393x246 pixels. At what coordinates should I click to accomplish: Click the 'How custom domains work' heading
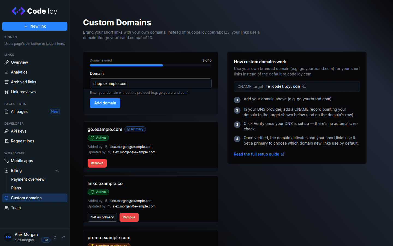(260, 62)
